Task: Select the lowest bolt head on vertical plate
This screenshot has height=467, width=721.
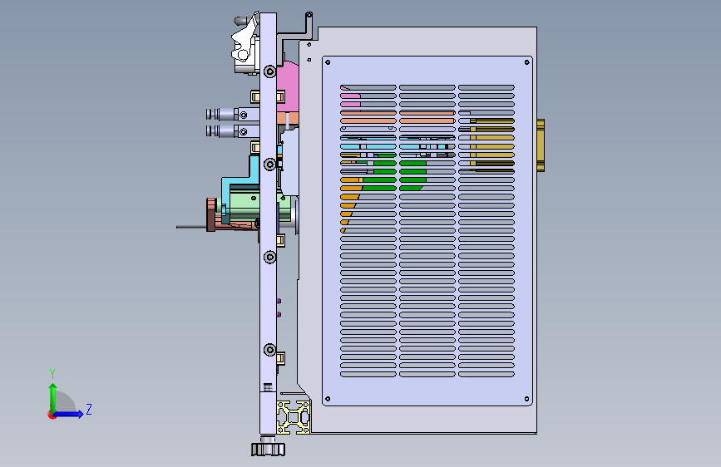Action: [x=270, y=350]
